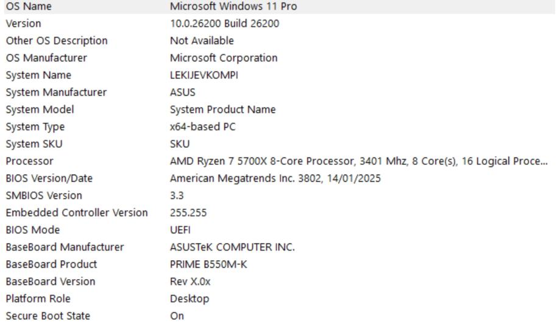This screenshot has width=560, height=326.
Task: Select the AMD Ryzen 7 Processor value
Action: 358,161
